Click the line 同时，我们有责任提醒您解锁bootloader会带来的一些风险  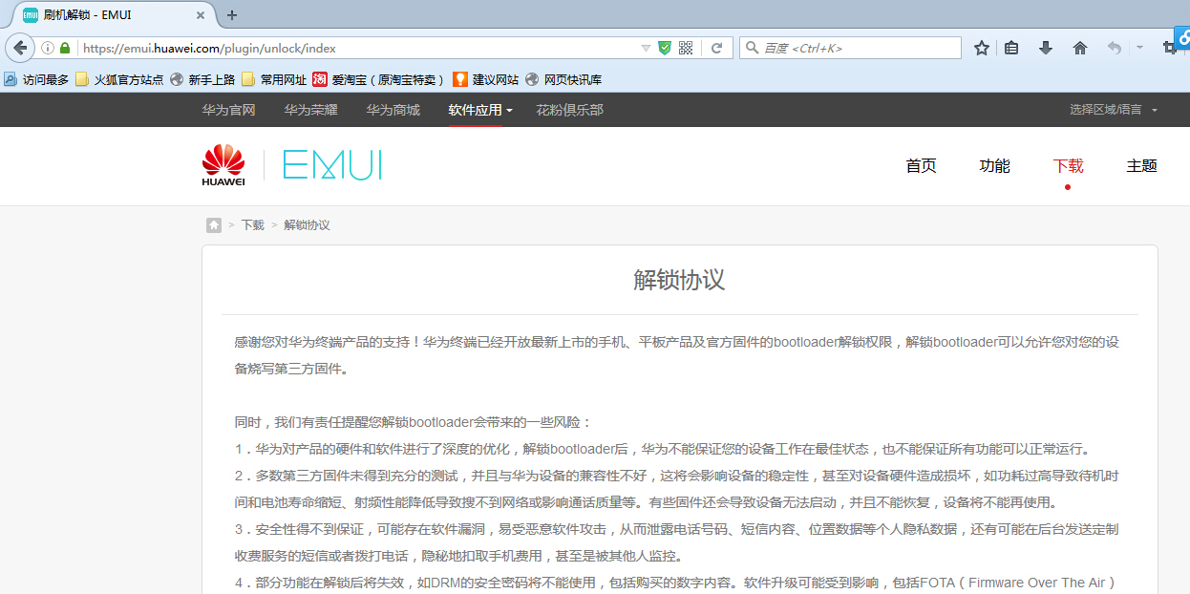414,422
